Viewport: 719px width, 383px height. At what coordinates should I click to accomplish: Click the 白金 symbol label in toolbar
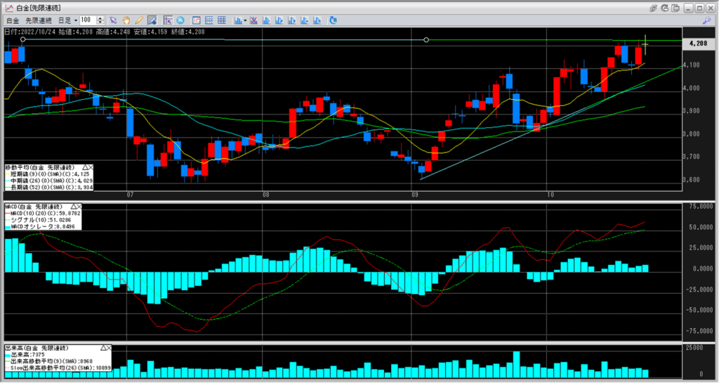[x=13, y=20]
